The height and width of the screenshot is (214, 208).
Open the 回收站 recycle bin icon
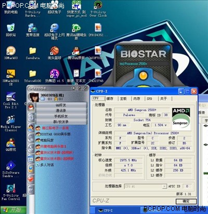pos(11,30)
